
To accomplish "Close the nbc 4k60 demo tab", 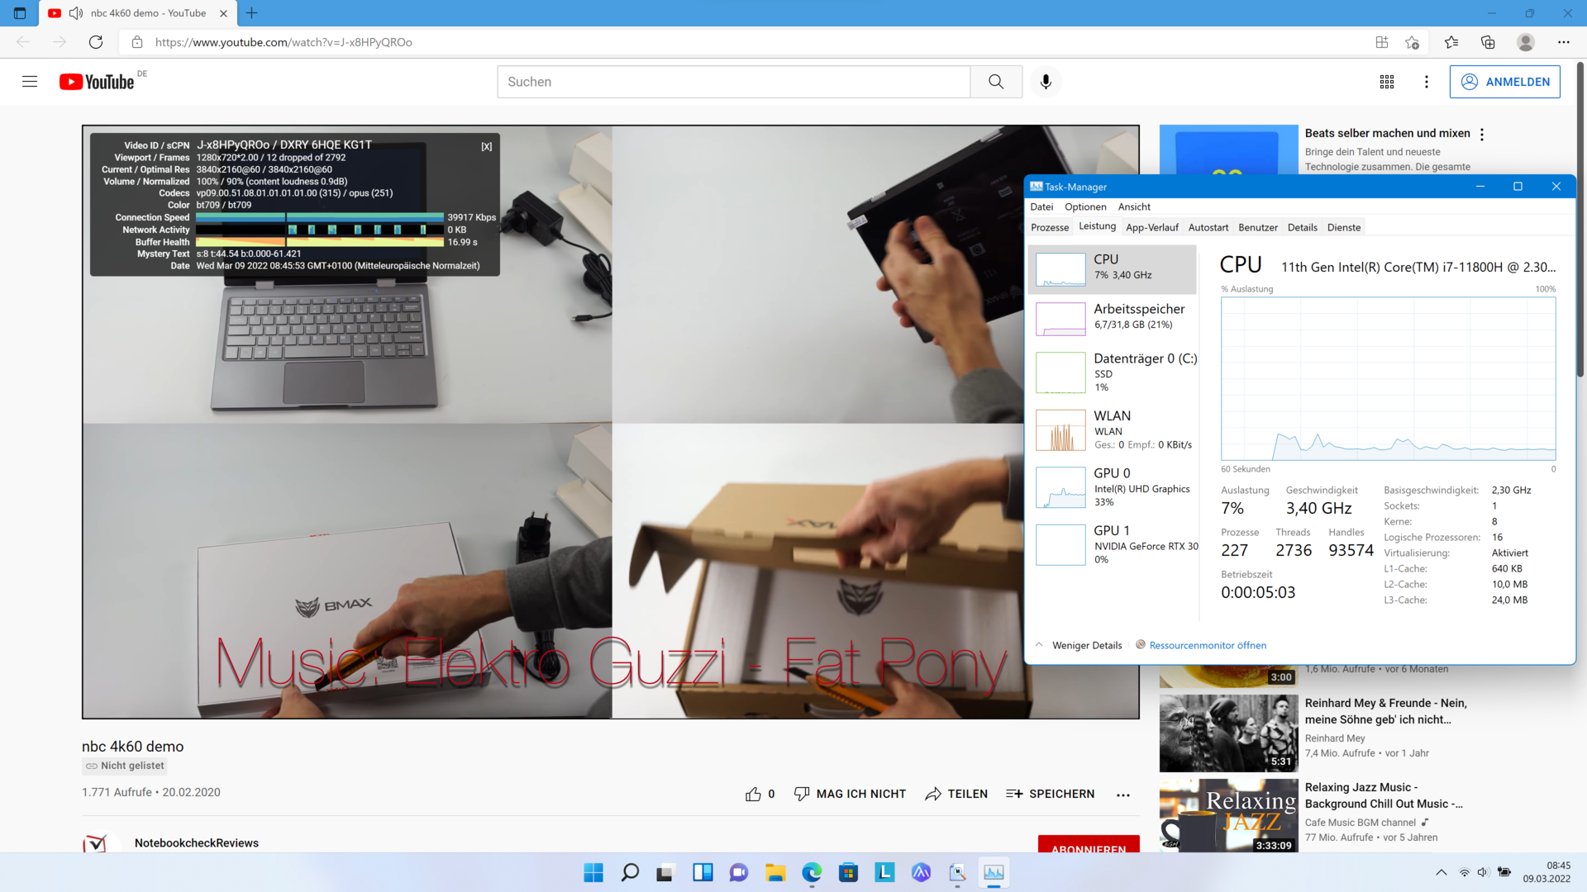I will point(223,13).
